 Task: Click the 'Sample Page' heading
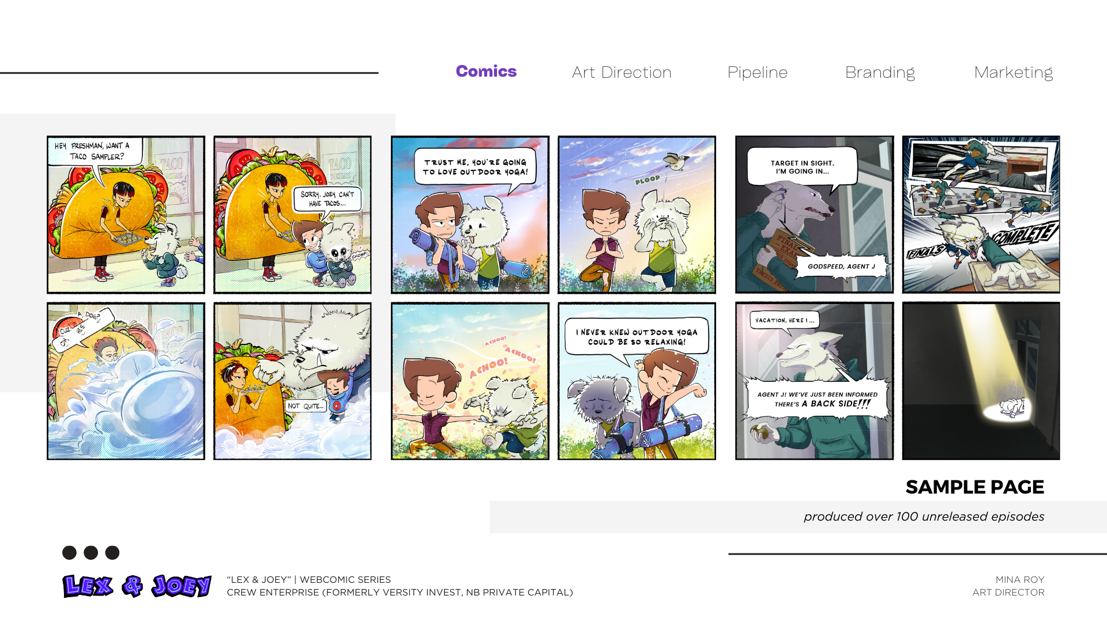974,487
